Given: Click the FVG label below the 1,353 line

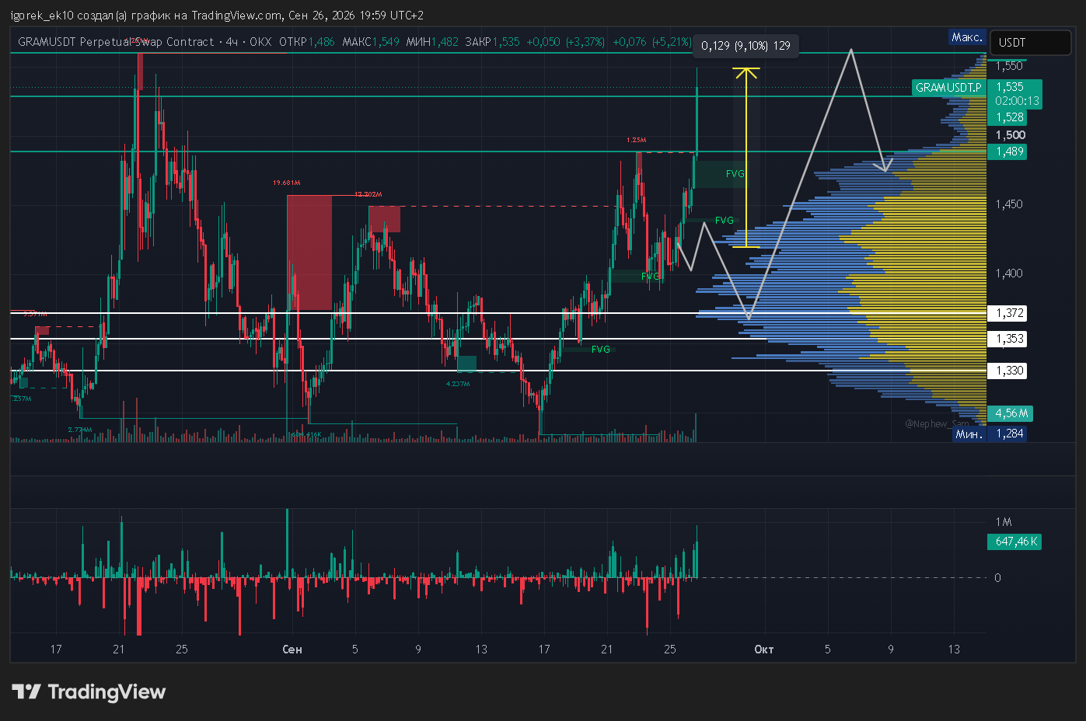Looking at the screenshot, I should coord(601,350).
